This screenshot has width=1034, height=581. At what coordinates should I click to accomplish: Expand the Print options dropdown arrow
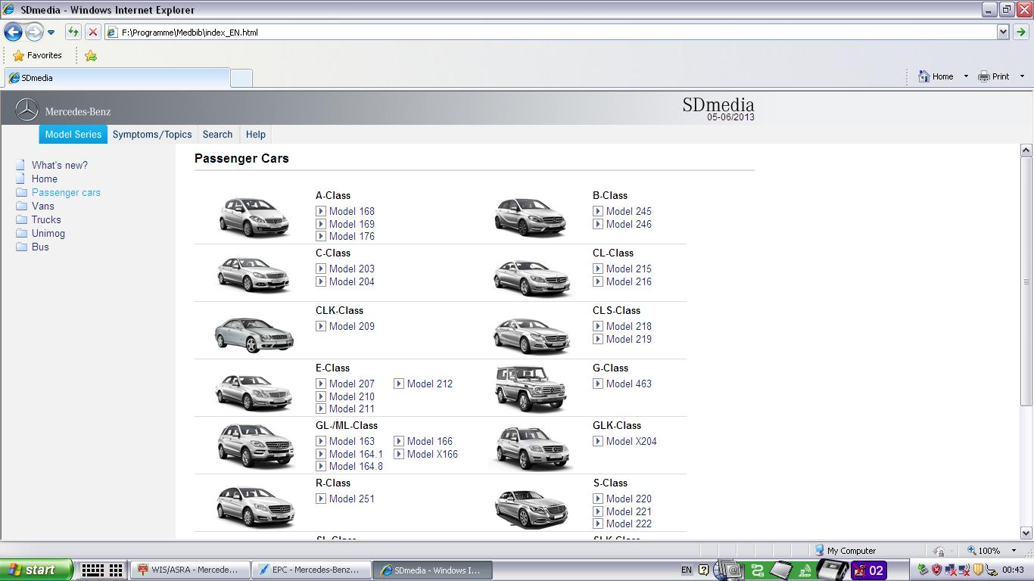pos(1022,76)
